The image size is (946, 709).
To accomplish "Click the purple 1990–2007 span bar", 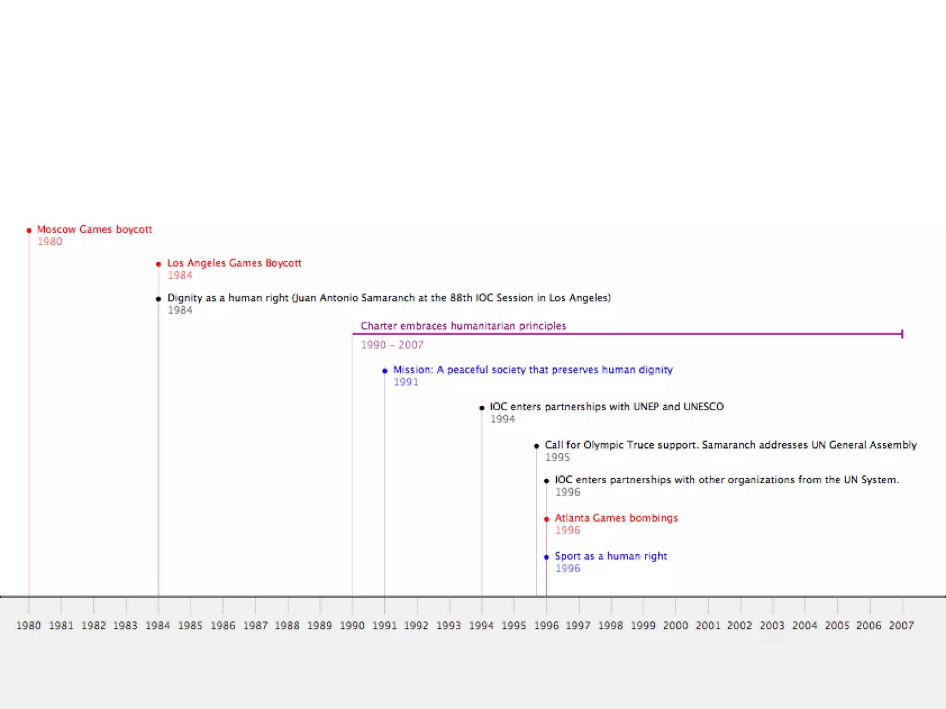I will [x=627, y=333].
